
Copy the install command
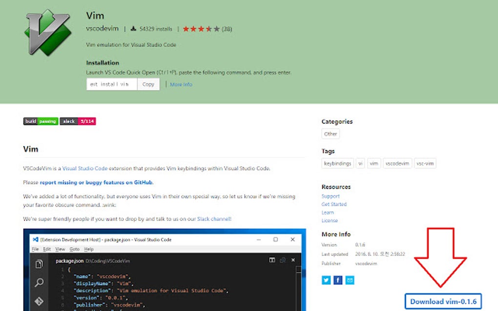tap(148, 84)
